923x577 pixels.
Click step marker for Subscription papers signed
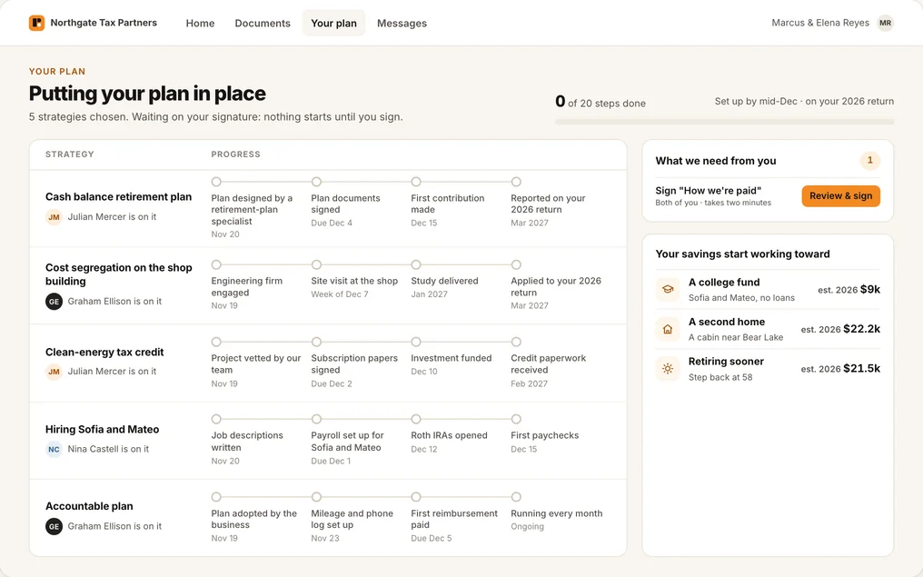pos(316,342)
